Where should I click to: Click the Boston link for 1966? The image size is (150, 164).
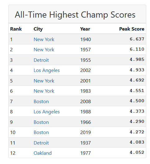tap(41, 122)
